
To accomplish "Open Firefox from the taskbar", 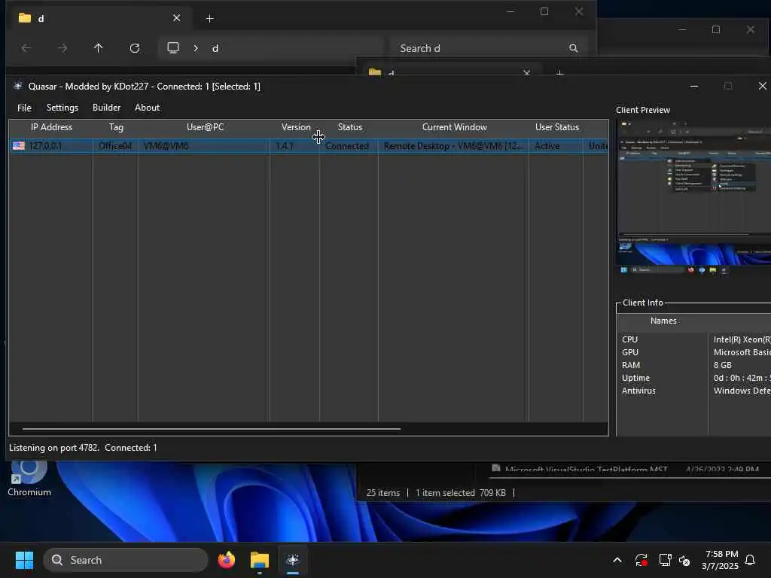I will click(x=226, y=560).
